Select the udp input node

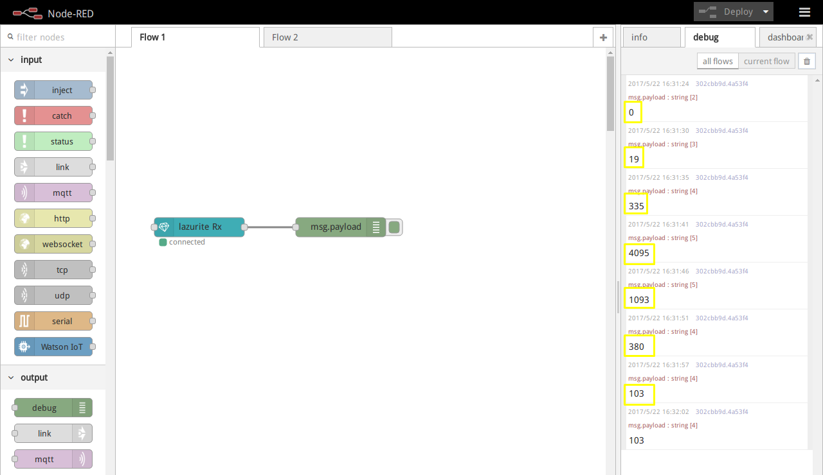[x=53, y=295]
